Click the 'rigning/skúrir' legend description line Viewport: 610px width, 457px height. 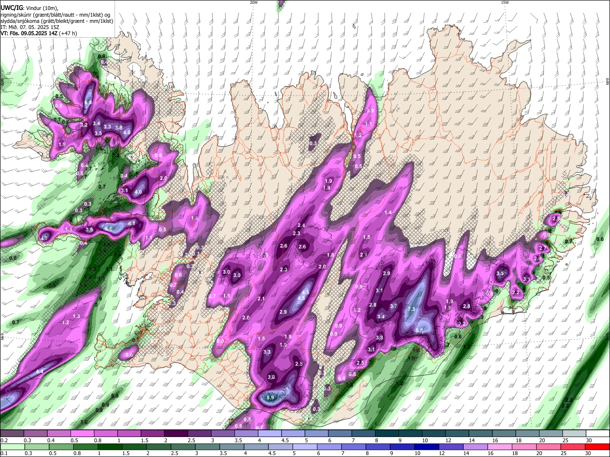click(55, 14)
